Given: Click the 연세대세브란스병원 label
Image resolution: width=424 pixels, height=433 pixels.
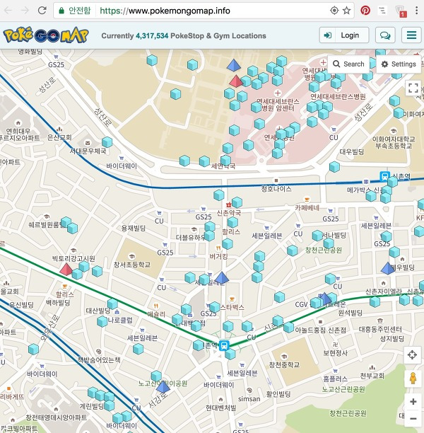Looking at the screenshot, I should (x=338, y=96).
